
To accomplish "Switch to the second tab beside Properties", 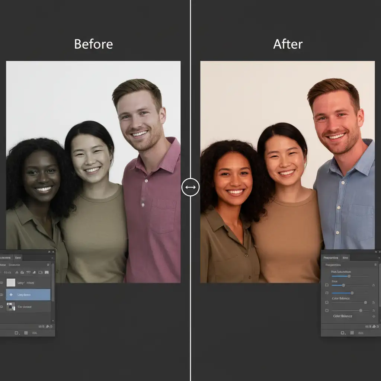I will tap(345, 257).
